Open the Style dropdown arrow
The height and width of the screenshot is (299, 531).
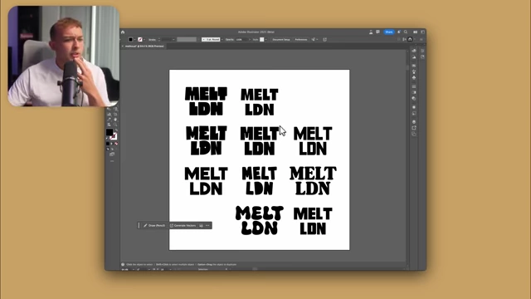265,40
